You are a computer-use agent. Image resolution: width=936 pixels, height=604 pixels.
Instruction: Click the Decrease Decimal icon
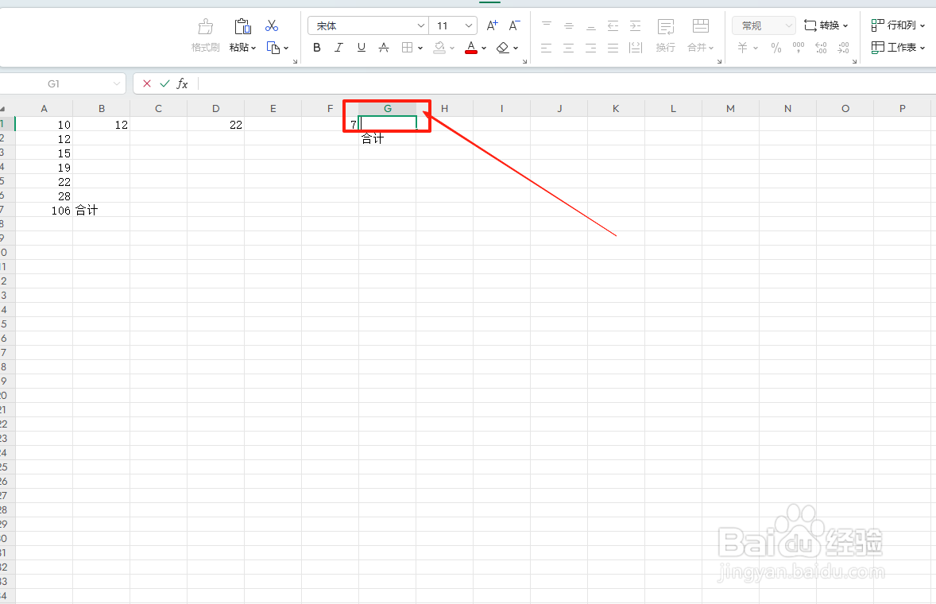(x=843, y=48)
